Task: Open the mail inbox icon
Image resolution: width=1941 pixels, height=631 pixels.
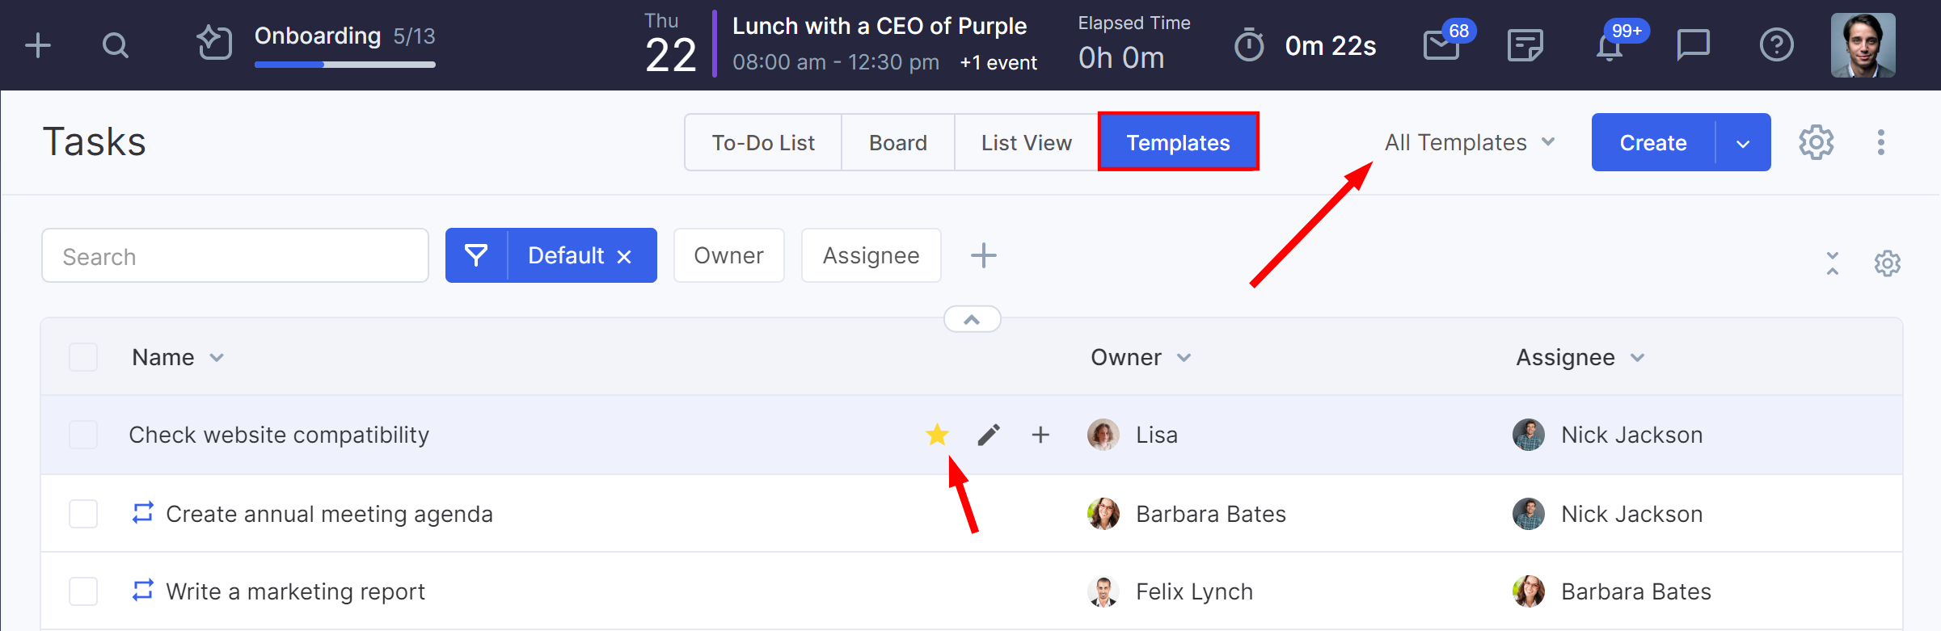Action: tap(1441, 46)
